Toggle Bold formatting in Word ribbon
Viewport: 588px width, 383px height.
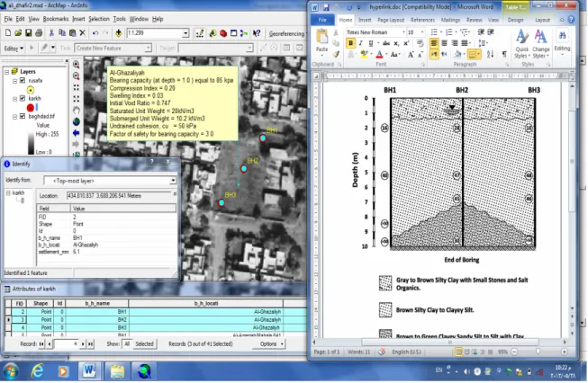point(350,43)
